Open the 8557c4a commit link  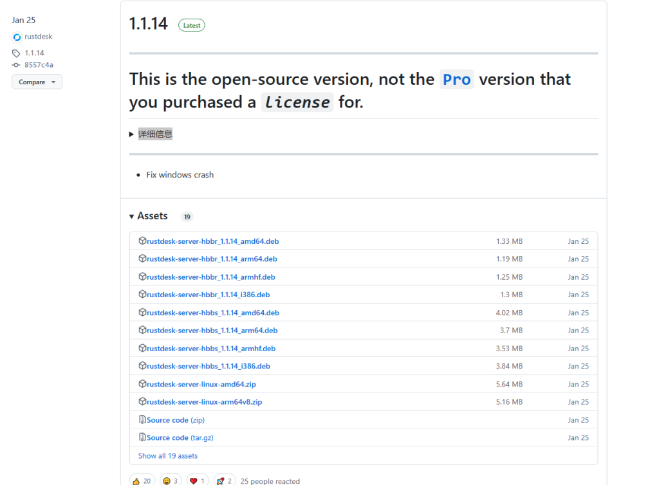point(39,65)
